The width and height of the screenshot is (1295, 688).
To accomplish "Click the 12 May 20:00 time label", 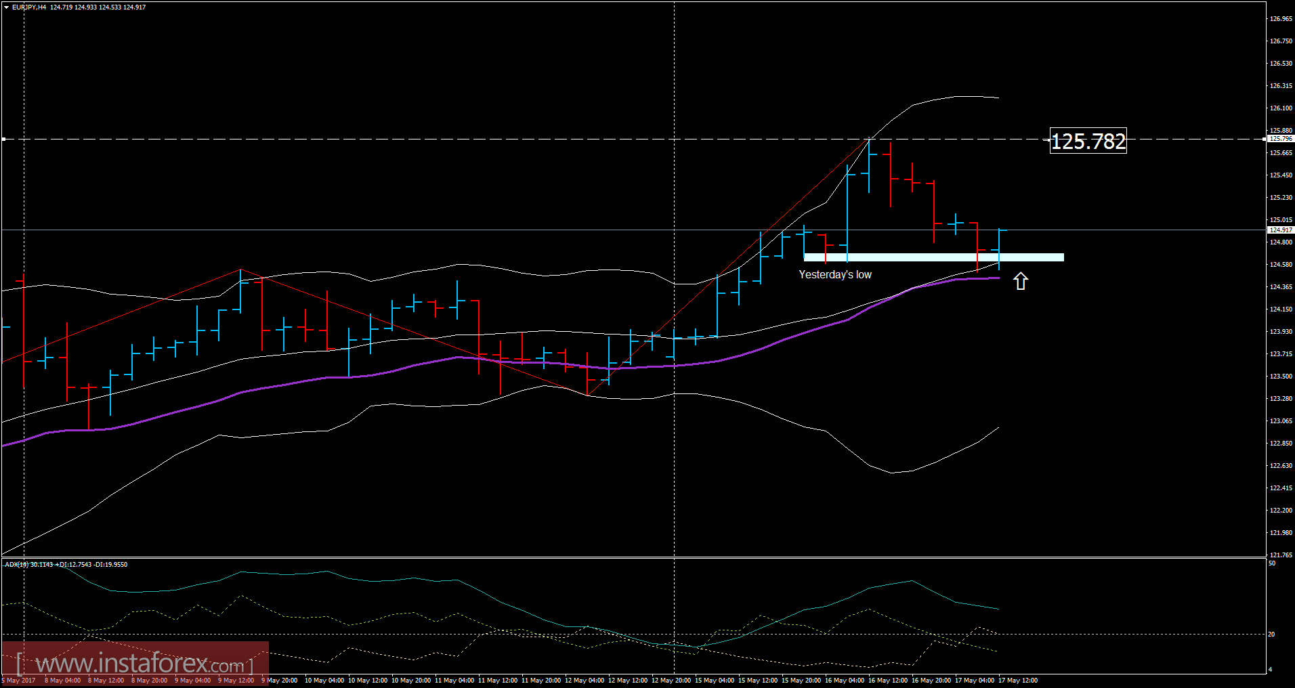I will coord(671,681).
